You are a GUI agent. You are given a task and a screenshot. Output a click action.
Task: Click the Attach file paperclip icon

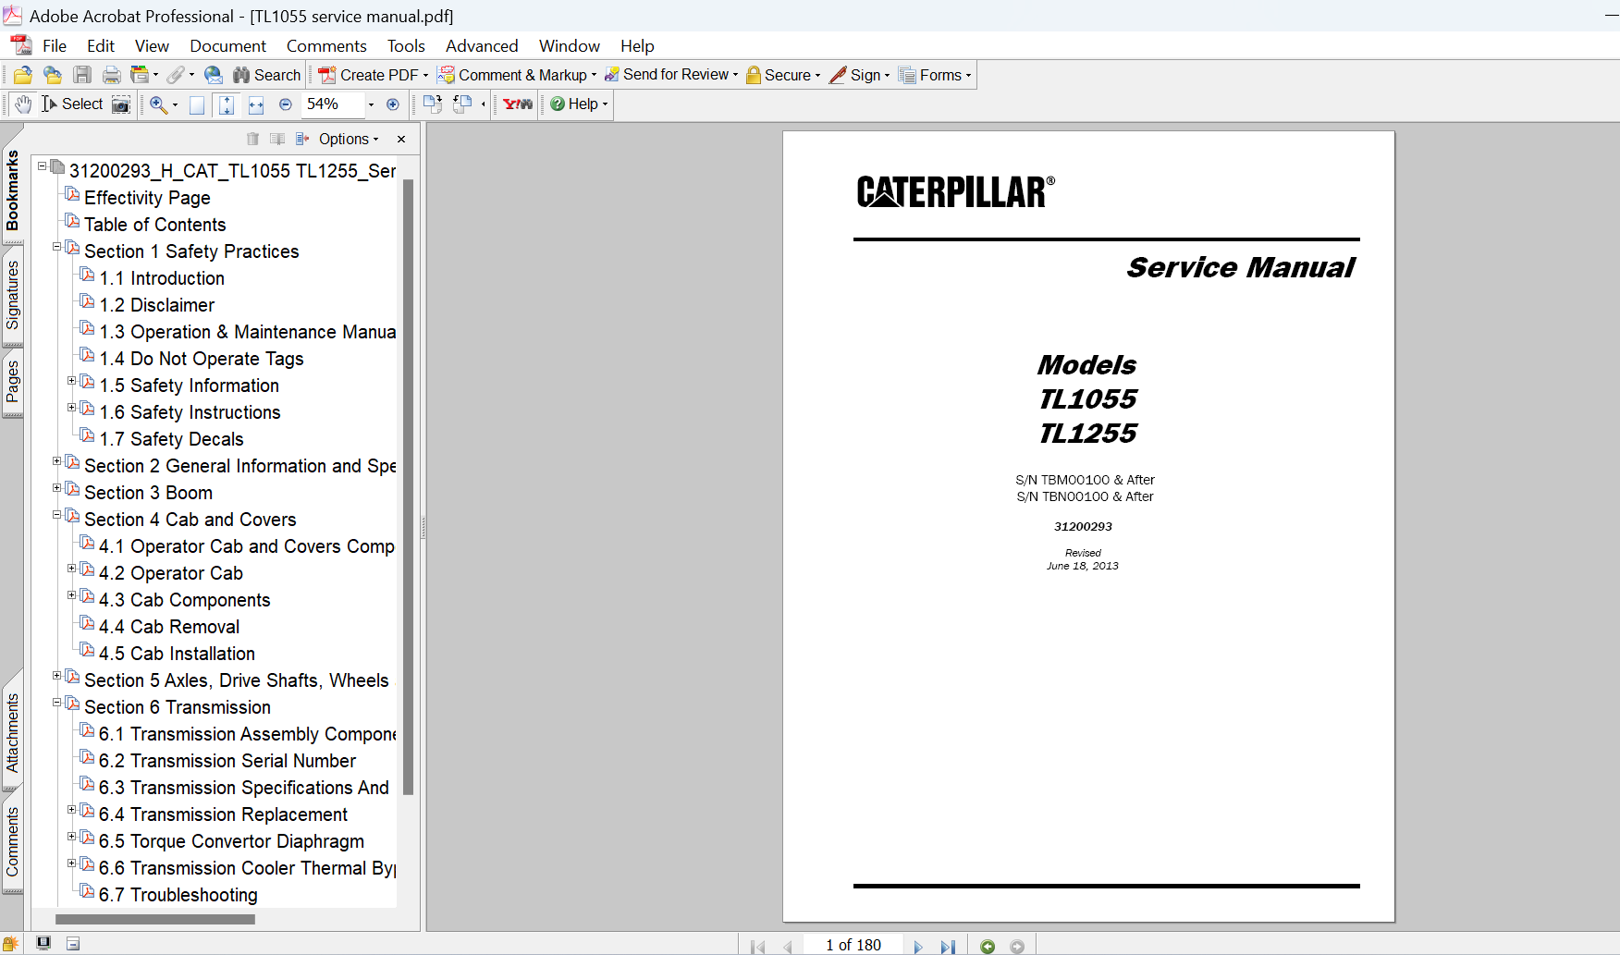coord(176,75)
